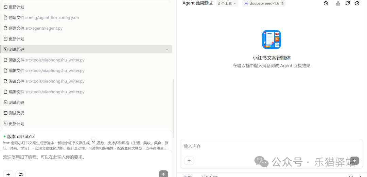
Task: Focus the 欢迎使用扣子编程 input field
Action: click(x=86, y=157)
